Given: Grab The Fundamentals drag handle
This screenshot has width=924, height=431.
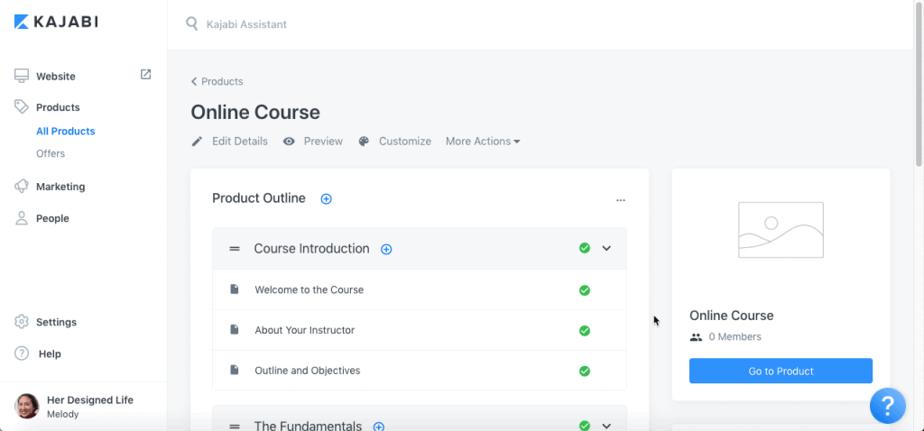Looking at the screenshot, I should pyautogui.click(x=235, y=426).
